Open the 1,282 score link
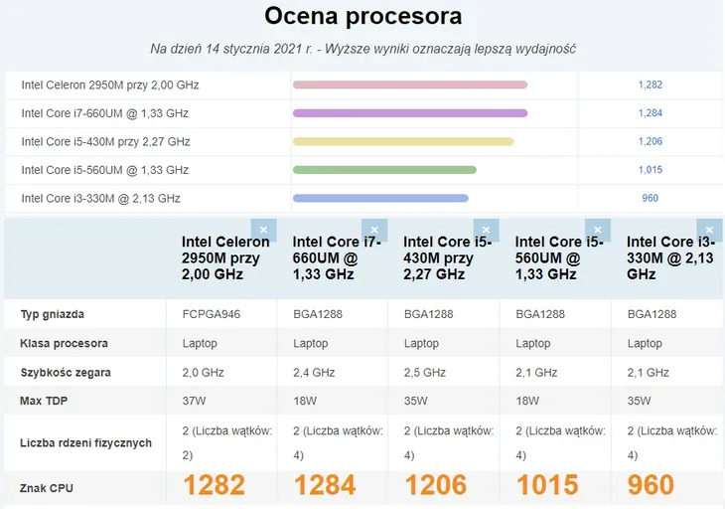The image size is (725, 509). click(x=651, y=85)
